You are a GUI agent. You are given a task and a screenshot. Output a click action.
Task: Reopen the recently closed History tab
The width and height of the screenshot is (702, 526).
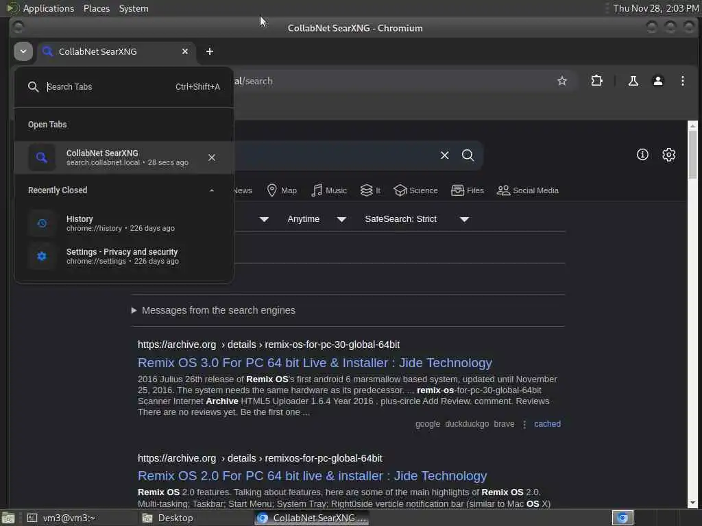coord(123,223)
